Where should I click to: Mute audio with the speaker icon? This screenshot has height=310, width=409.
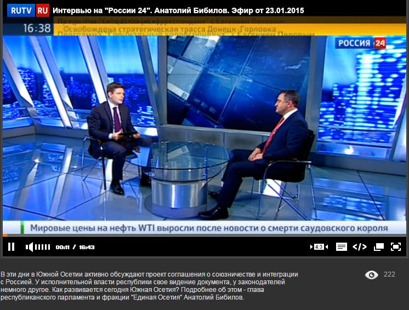point(29,246)
